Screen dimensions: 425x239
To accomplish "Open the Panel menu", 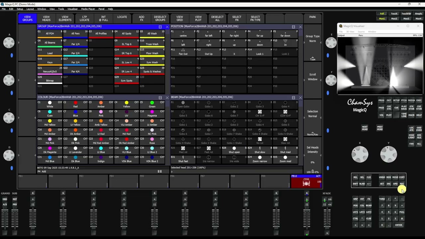I will [101, 9].
